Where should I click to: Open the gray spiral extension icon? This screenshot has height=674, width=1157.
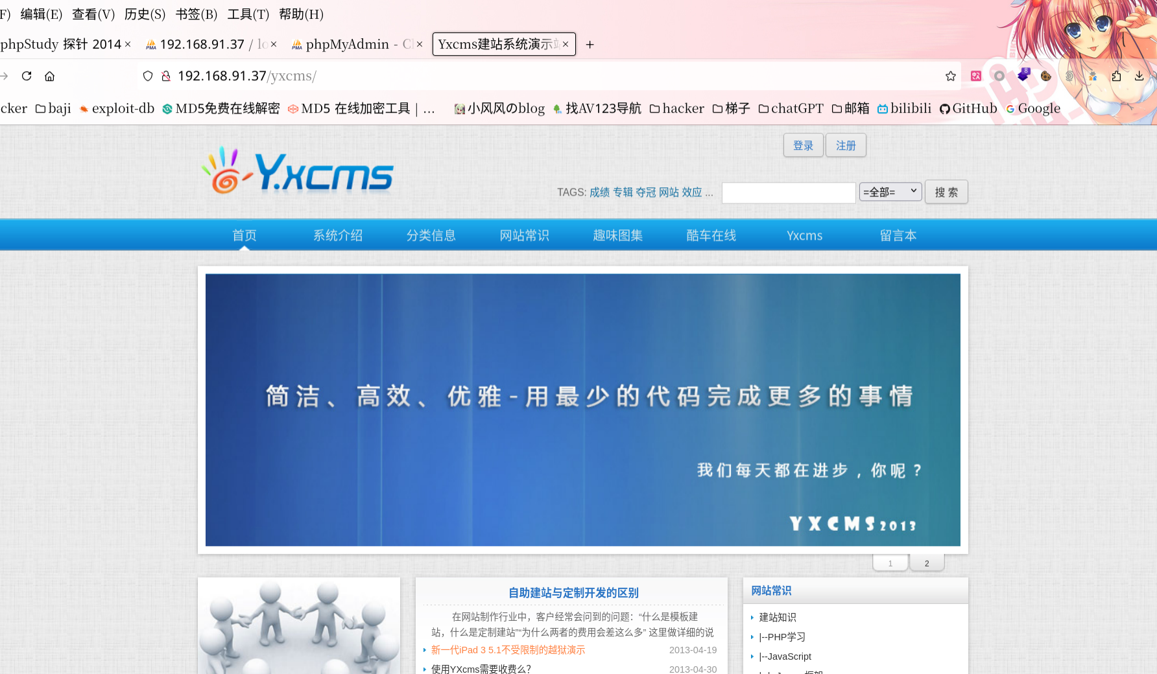[1069, 76]
